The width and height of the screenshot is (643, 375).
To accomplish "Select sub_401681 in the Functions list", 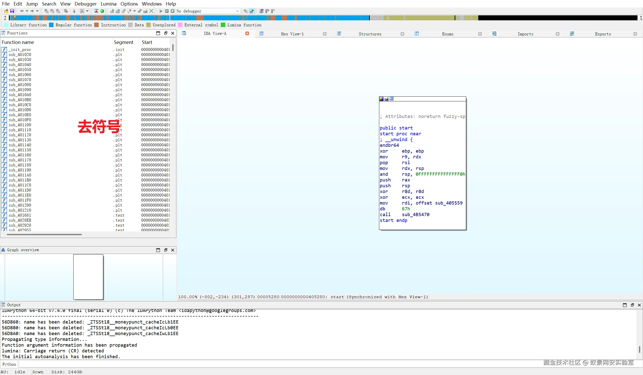I will 20,215.
